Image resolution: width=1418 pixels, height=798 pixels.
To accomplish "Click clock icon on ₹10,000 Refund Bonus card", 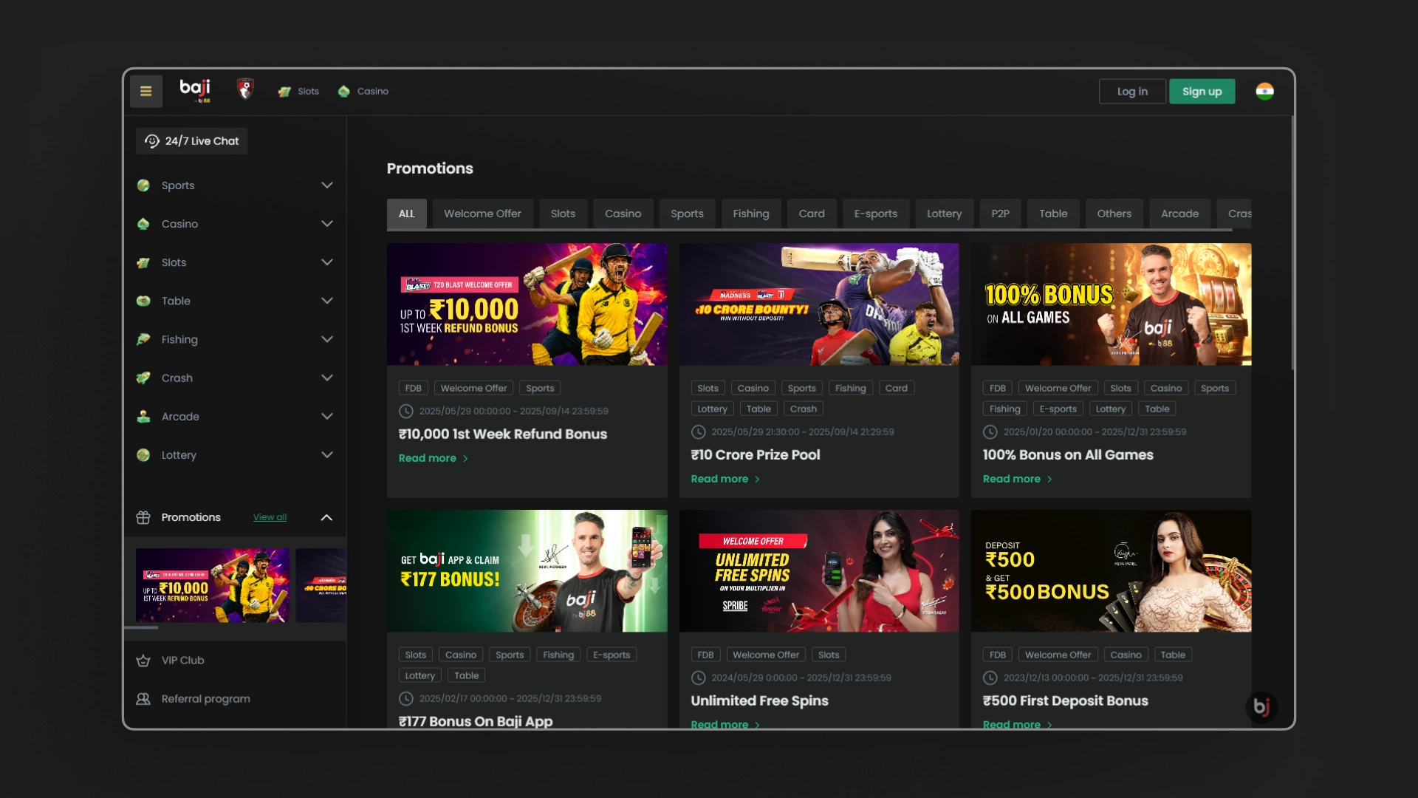I will tap(406, 412).
